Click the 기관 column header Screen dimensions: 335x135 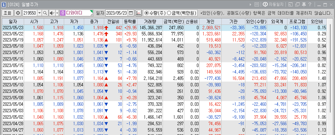(x=233, y=22)
